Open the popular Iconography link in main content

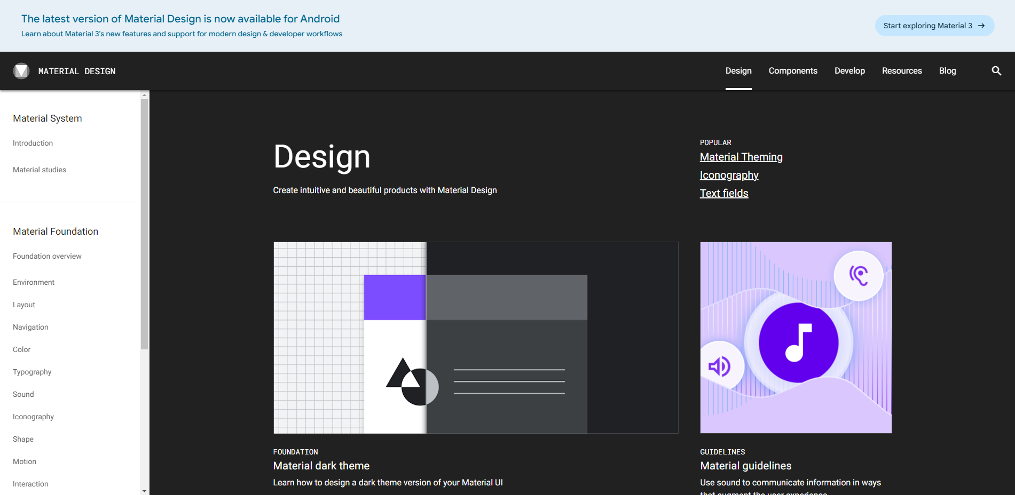click(729, 175)
